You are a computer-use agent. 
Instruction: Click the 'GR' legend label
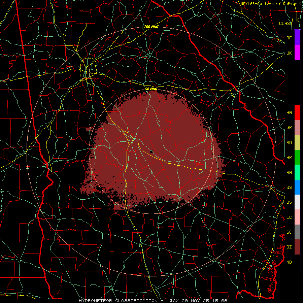point(289,128)
